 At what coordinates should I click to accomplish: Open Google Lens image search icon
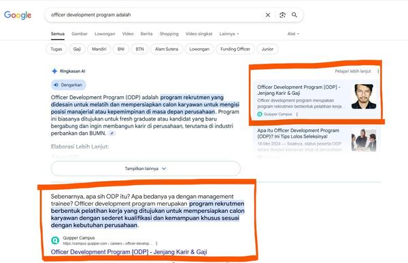[282, 15]
